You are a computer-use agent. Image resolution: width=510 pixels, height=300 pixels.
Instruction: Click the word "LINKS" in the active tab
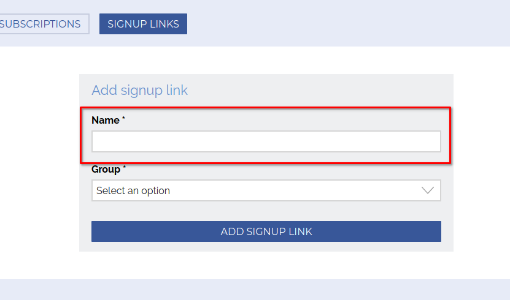(x=163, y=24)
